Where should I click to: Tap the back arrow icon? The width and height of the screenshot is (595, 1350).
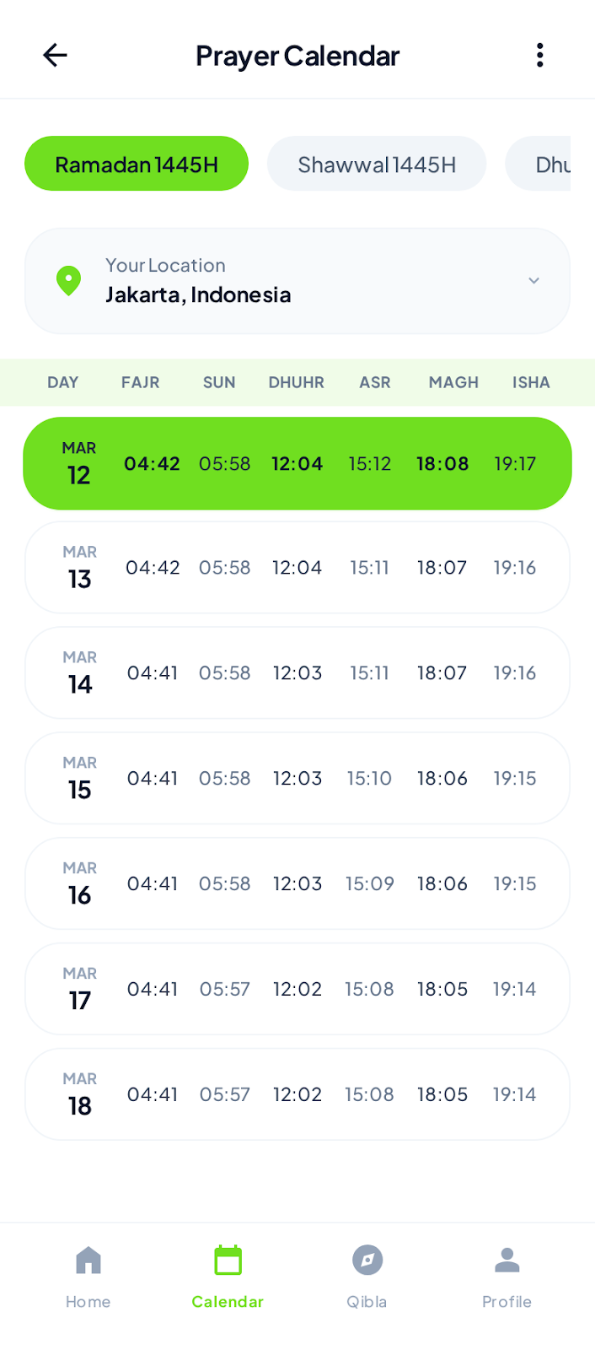point(55,56)
